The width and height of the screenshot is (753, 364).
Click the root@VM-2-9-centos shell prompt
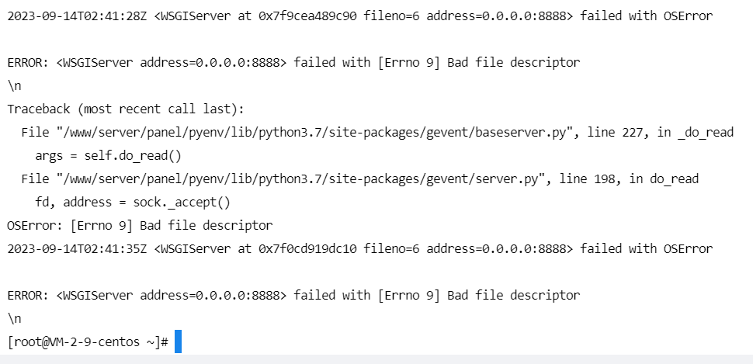(x=88, y=342)
